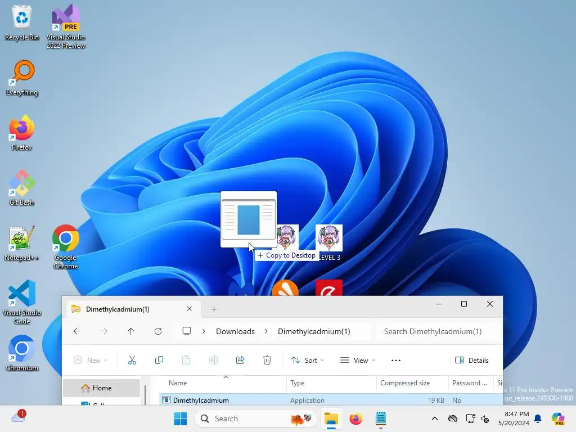Viewport: 576px width, 432px height.
Task: Open the View dropdown menu
Action: (358, 361)
